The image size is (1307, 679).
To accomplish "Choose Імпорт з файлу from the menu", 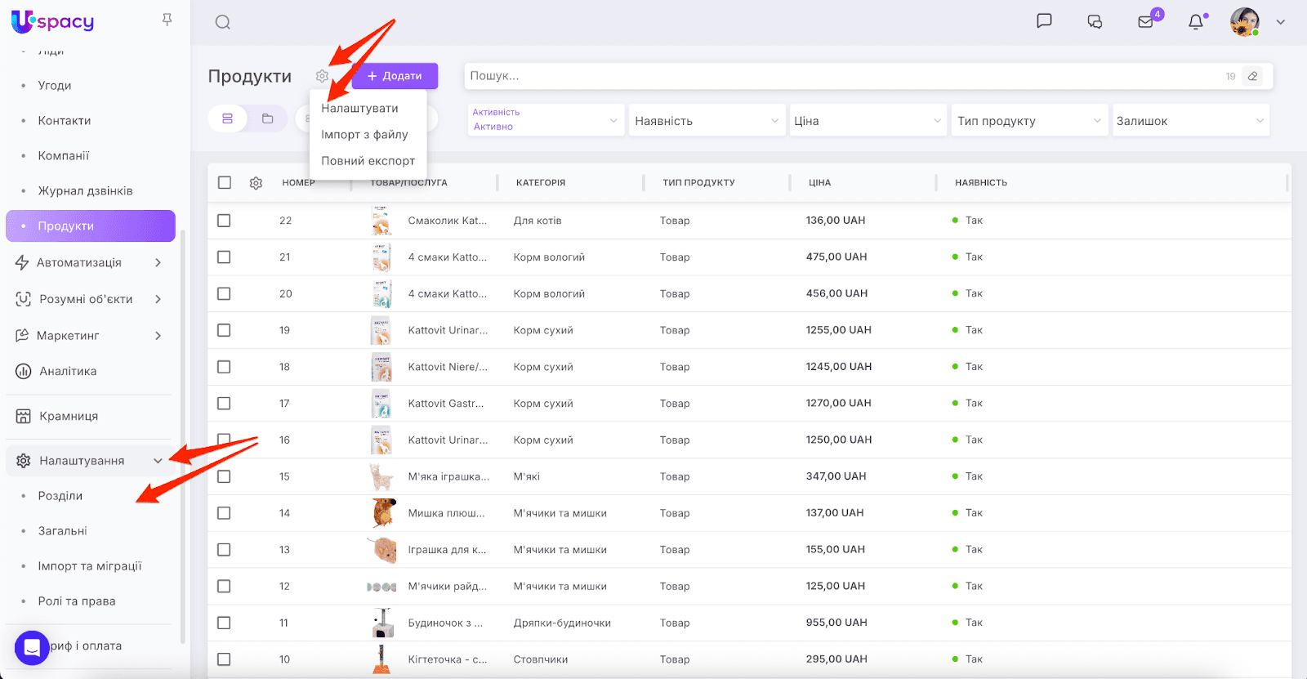I will tap(364, 135).
